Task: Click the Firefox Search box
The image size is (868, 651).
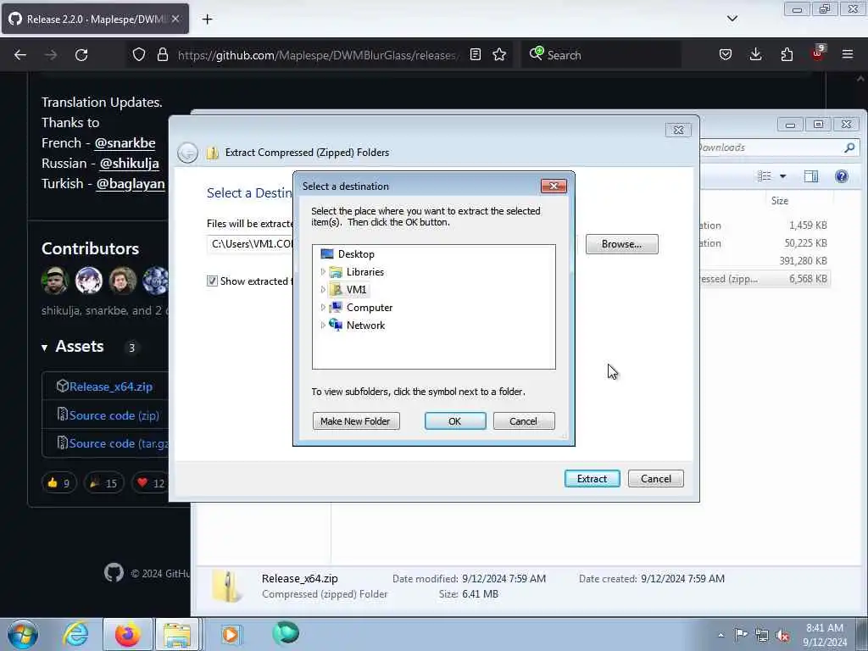Action: pyautogui.click(x=601, y=55)
